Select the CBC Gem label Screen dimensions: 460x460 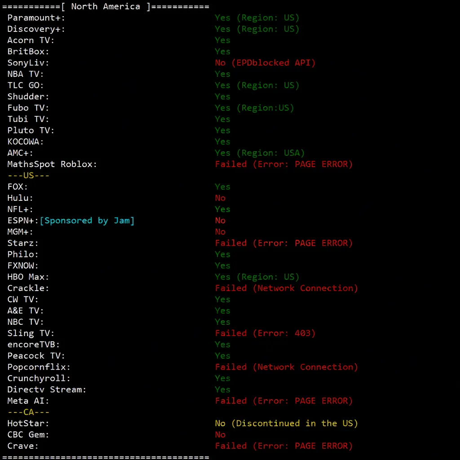point(28,434)
